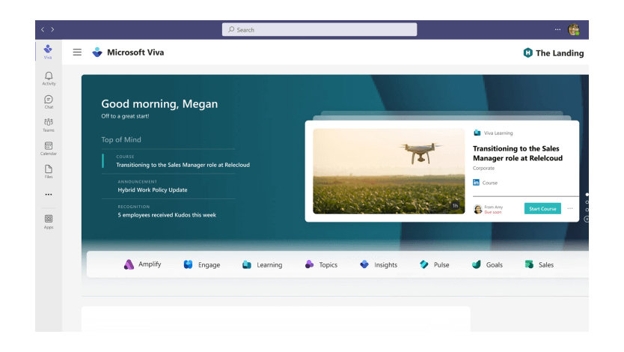This screenshot has width=624, height=352.
Task: Open Files in the sidebar
Action: 49,172
